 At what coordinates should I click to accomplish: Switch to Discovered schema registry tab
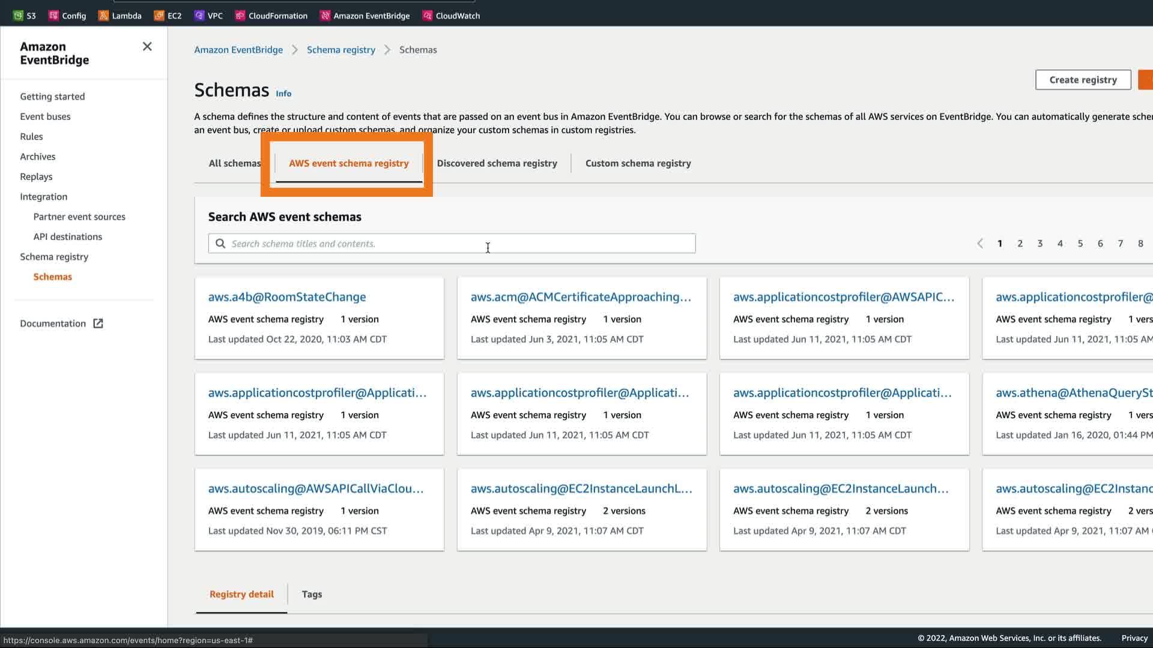click(497, 163)
